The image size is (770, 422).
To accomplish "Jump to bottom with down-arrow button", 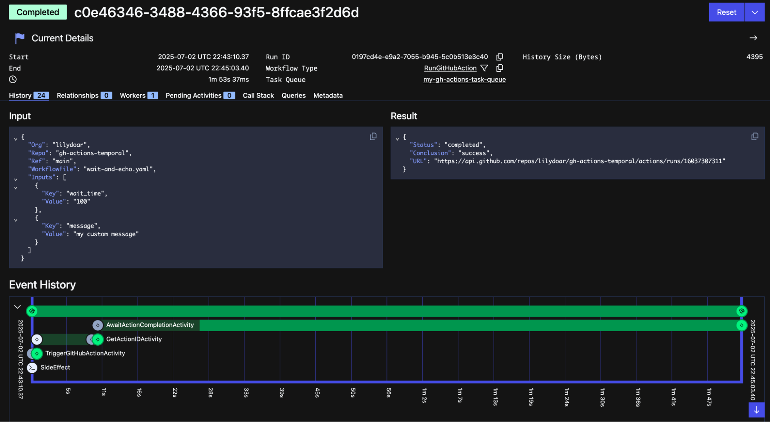I will coord(756,410).
